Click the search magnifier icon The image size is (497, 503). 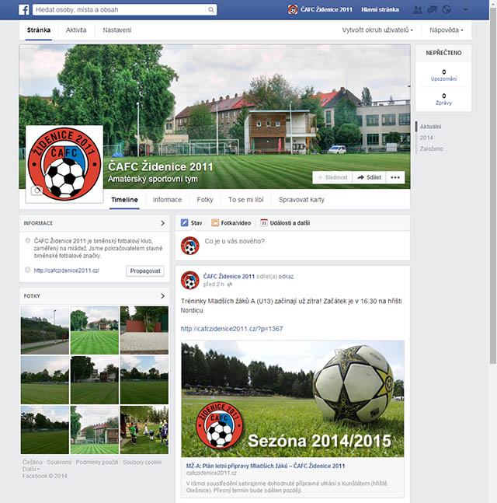pyautogui.click(x=211, y=9)
